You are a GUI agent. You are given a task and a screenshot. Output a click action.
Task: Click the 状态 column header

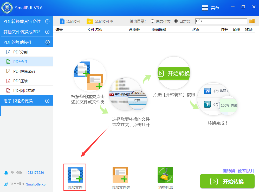pyautogui.click(x=196, y=30)
